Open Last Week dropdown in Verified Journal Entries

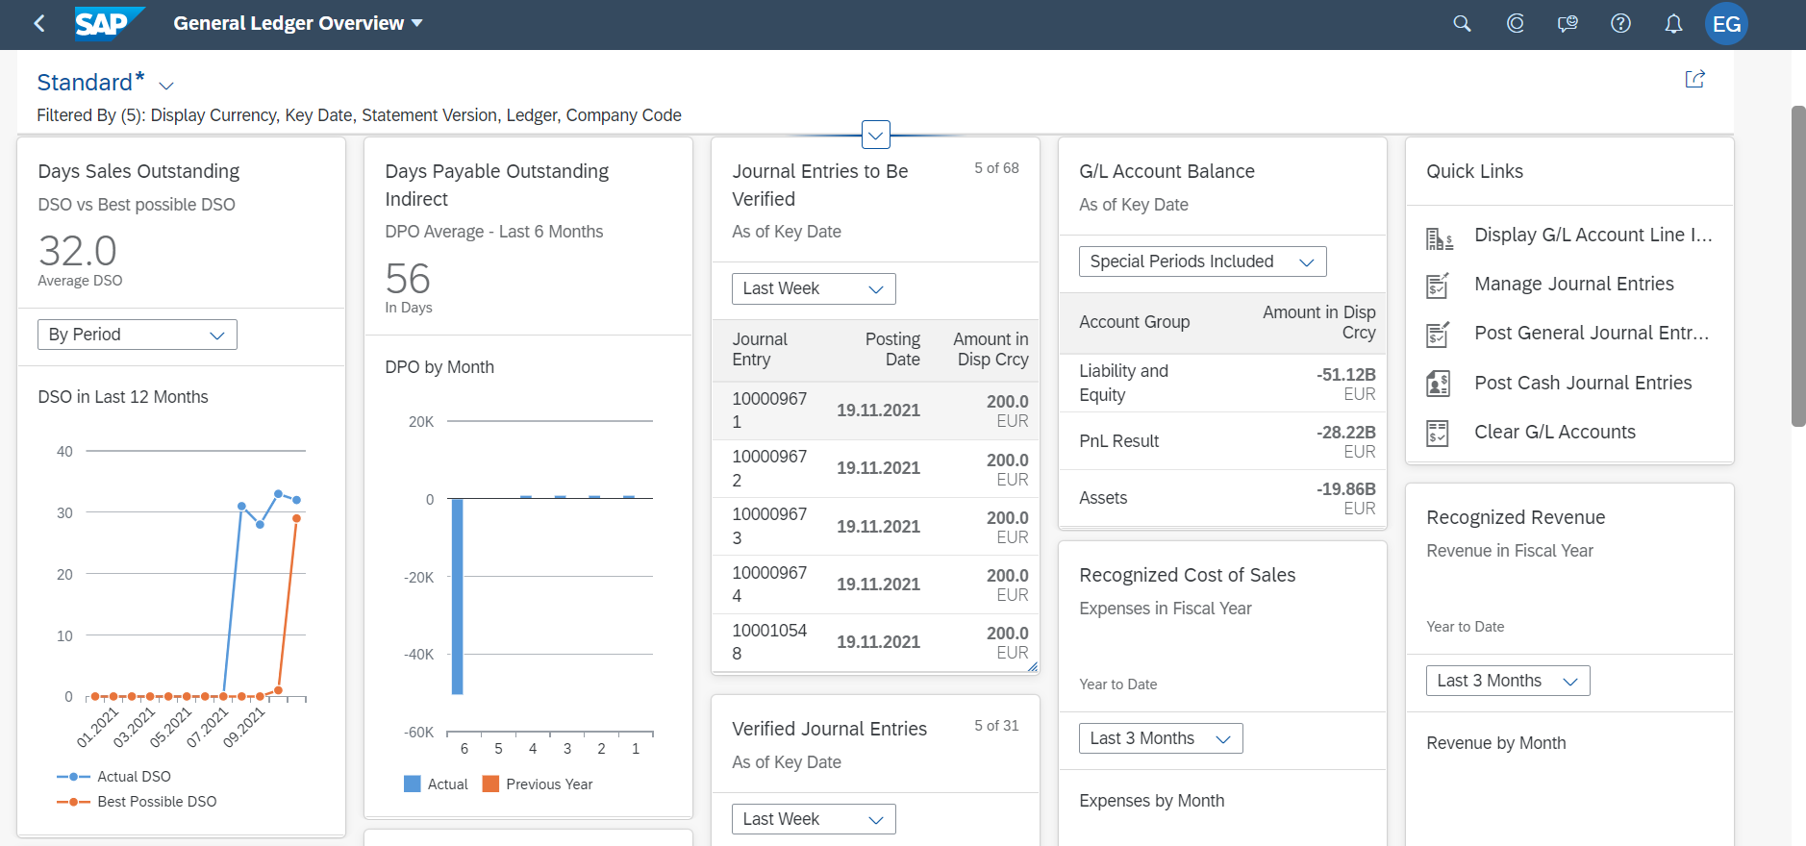[814, 819]
